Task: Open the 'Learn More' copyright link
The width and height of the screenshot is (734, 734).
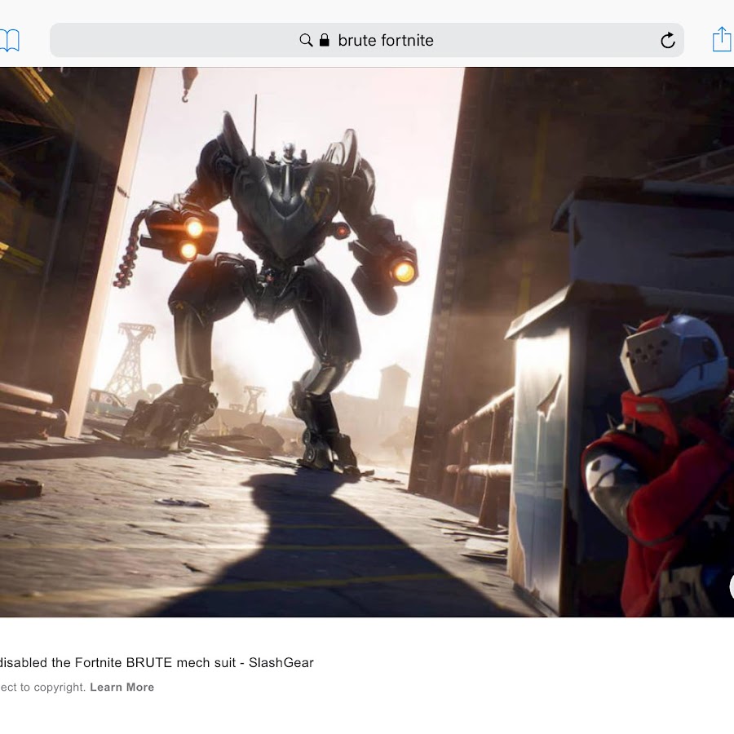Action: click(122, 687)
